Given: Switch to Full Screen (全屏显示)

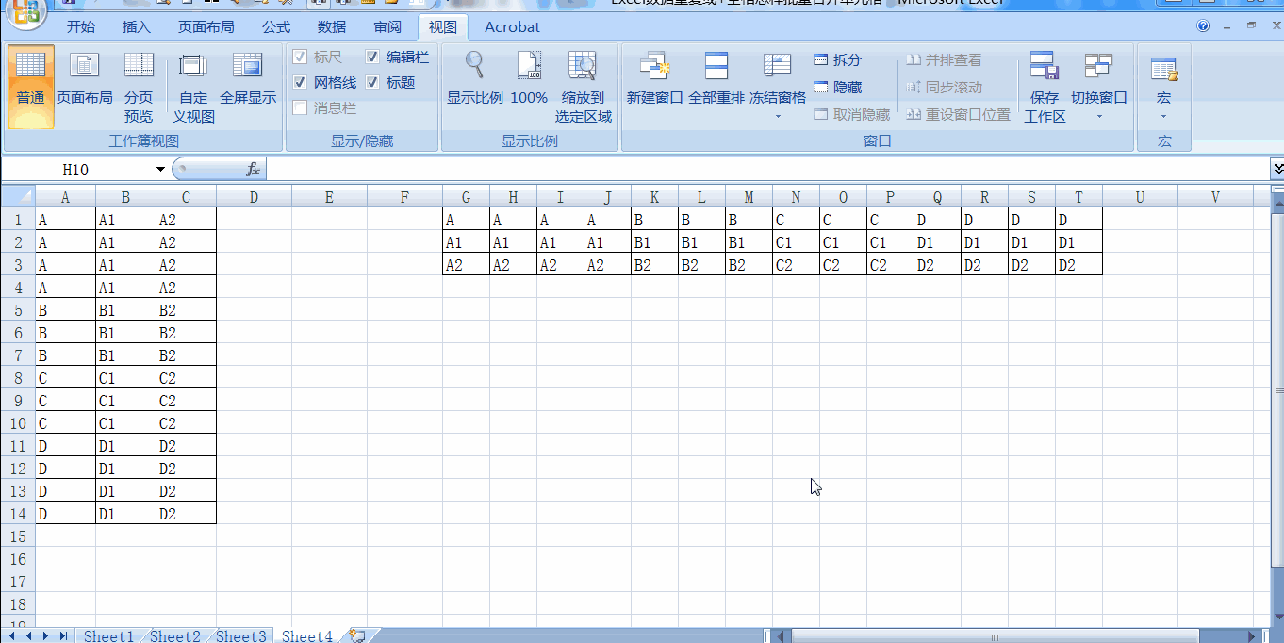Looking at the screenshot, I should tap(248, 79).
